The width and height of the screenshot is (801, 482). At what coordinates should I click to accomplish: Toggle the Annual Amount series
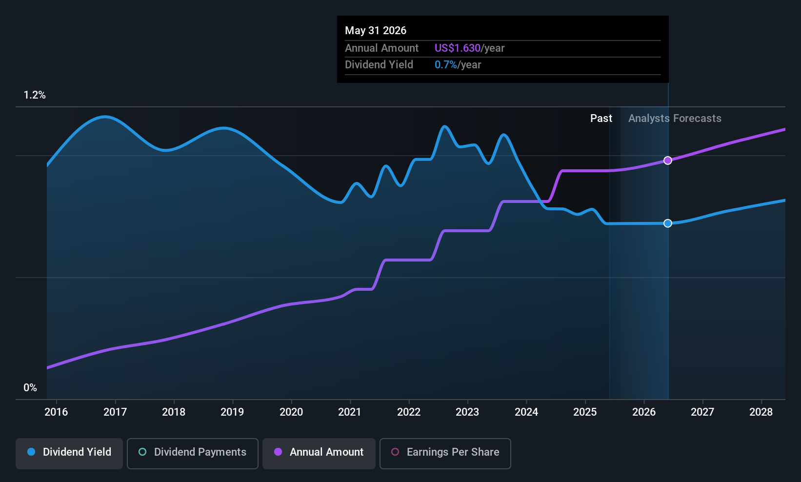pos(319,454)
